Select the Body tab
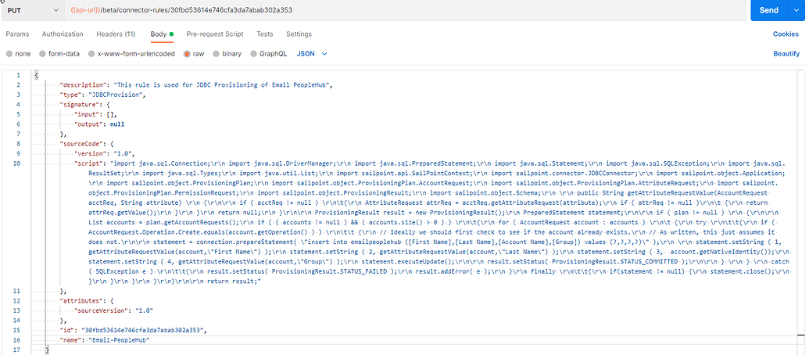 click(159, 34)
